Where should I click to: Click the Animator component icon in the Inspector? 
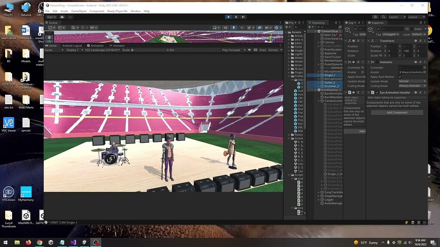pyautogui.click(x=372, y=62)
